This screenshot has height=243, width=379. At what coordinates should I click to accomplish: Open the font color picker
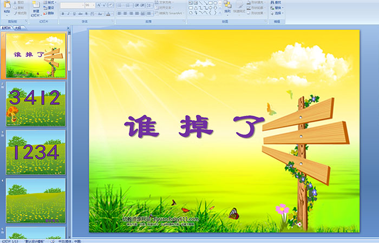(x=108, y=14)
